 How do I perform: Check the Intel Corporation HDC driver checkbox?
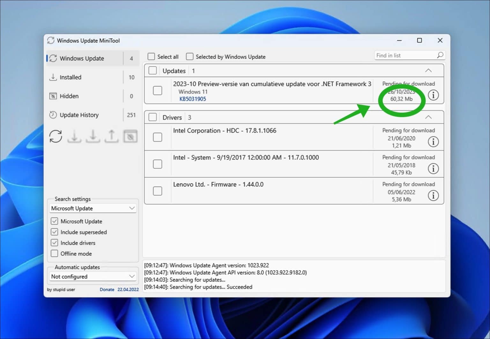[x=158, y=137]
